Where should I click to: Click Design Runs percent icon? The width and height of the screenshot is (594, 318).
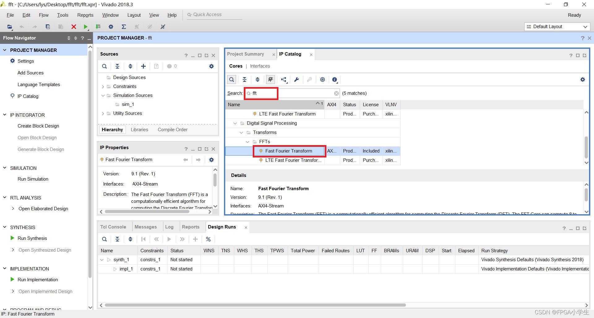(208, 239)
